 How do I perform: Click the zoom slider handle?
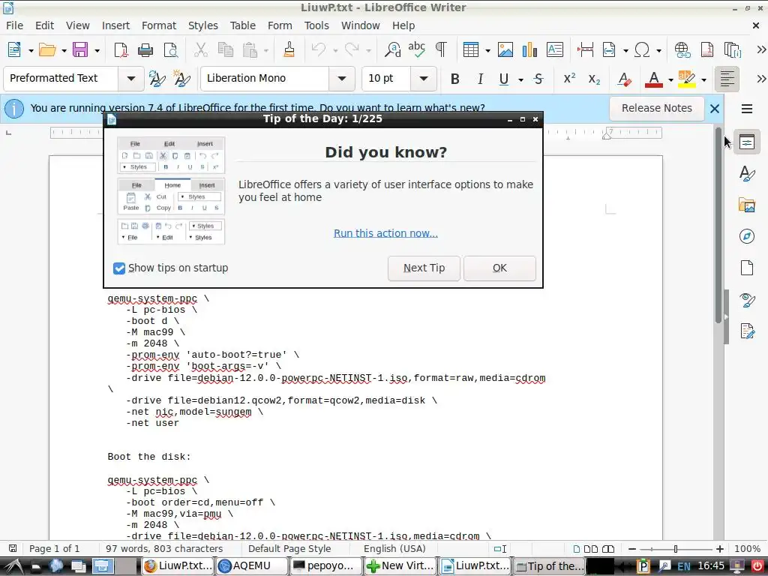[676, 549]
